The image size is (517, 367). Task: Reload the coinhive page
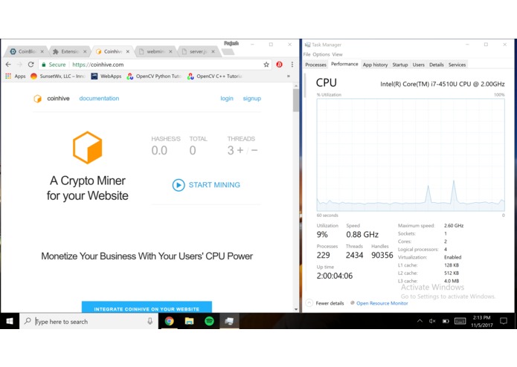(x=31, y=65)
